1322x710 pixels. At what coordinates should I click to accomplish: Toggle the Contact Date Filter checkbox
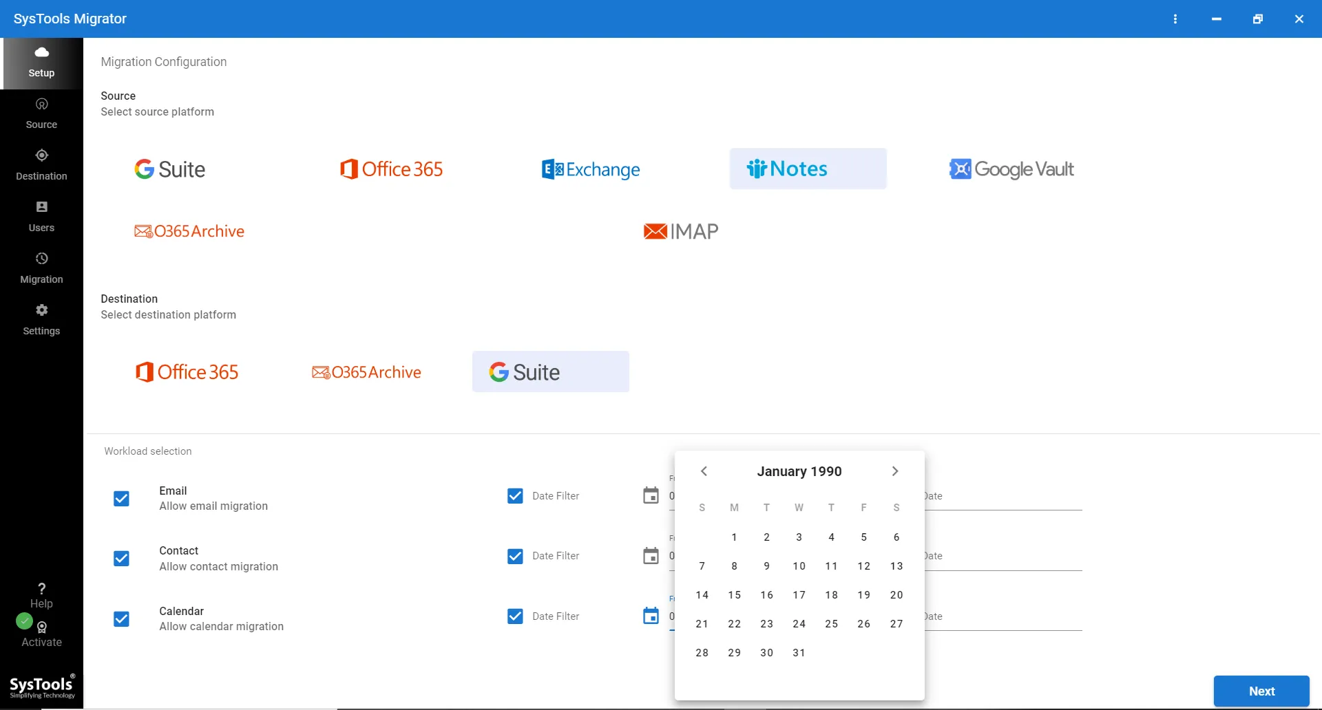coord(515,556)
